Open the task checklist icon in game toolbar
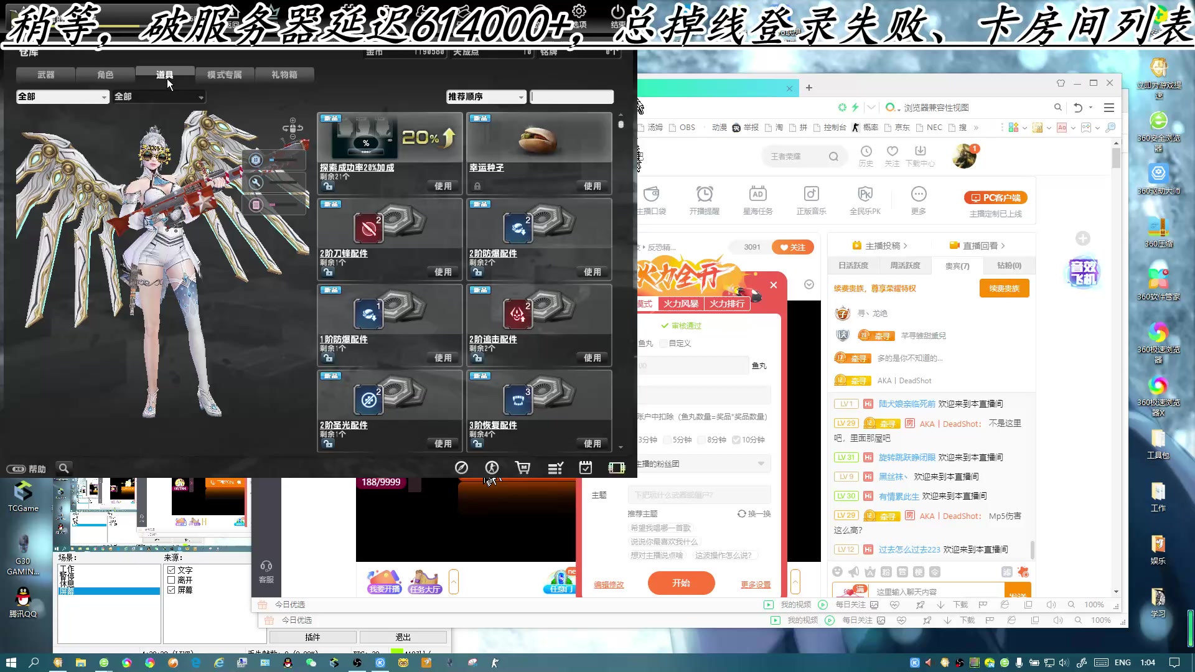 (555, 468)
